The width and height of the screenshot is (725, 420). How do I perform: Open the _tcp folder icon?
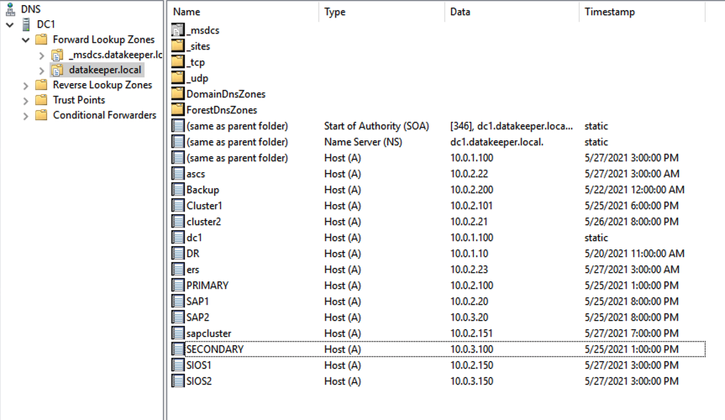tap(178, 62)
